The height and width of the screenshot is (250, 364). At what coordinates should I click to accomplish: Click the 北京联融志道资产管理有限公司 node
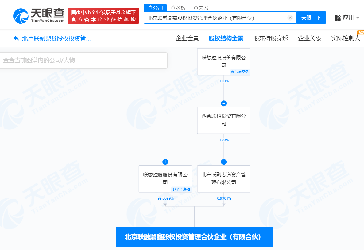[x=223, y=179]
